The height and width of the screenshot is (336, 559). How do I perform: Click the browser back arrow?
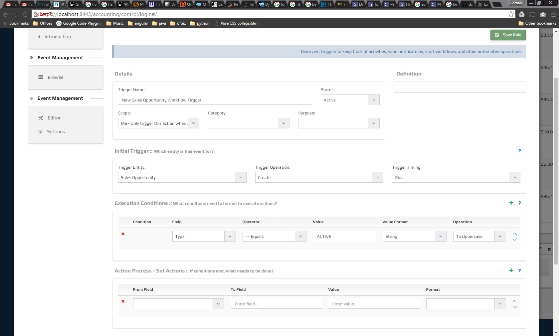click(x=6, y=14)
